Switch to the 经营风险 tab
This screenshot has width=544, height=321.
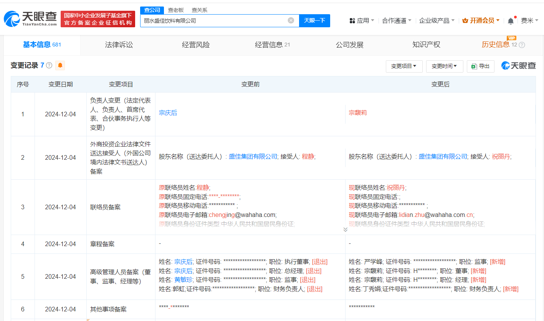tap(196, 45)
